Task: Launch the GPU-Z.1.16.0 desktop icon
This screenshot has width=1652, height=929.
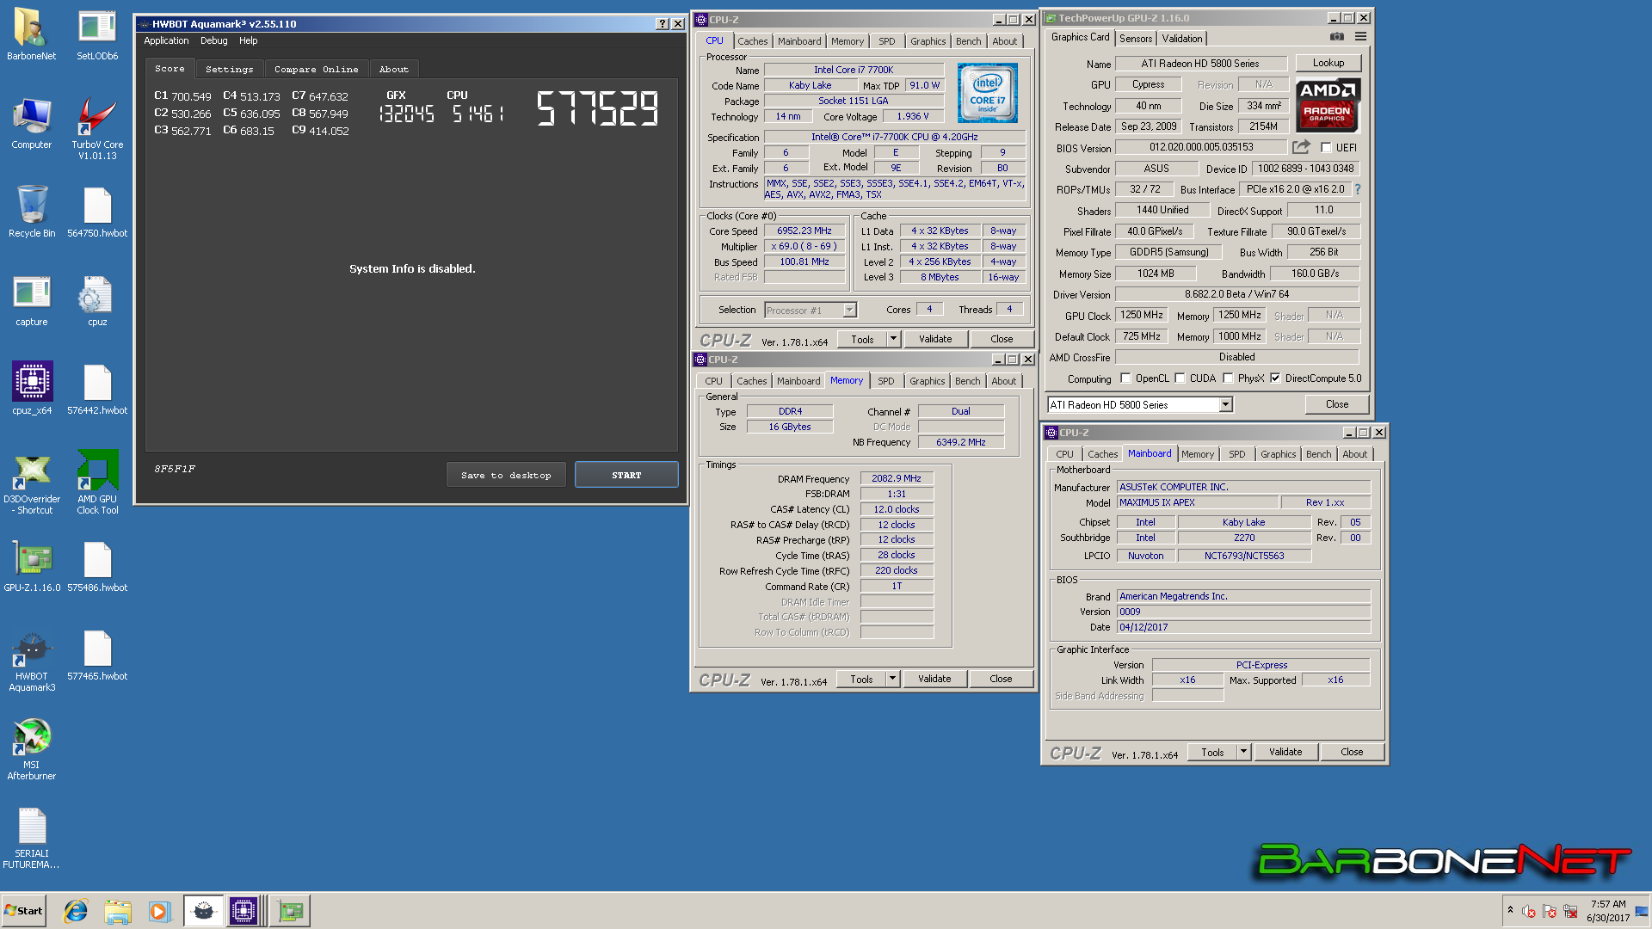Action: 32,566
